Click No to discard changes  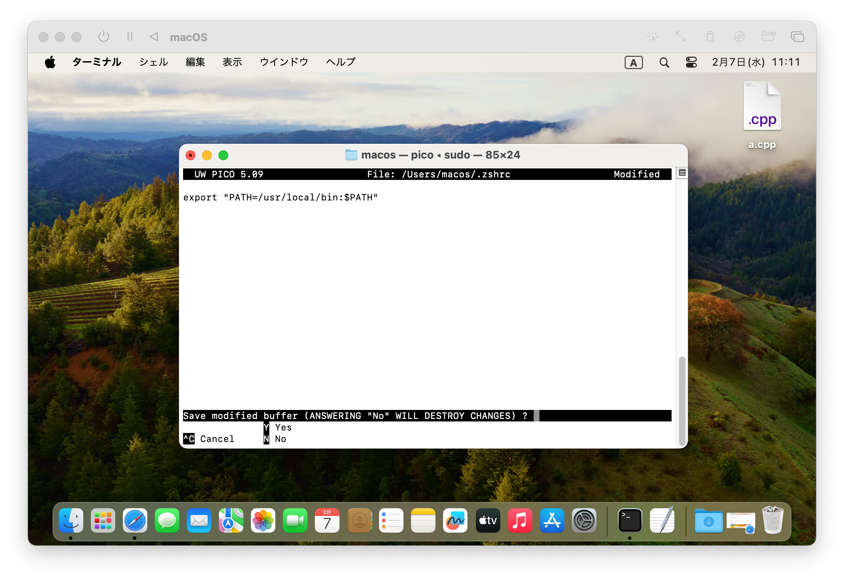(280, 439)
